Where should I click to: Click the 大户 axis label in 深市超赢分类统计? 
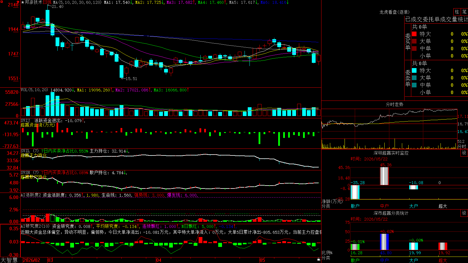click(x=414, y=260)
